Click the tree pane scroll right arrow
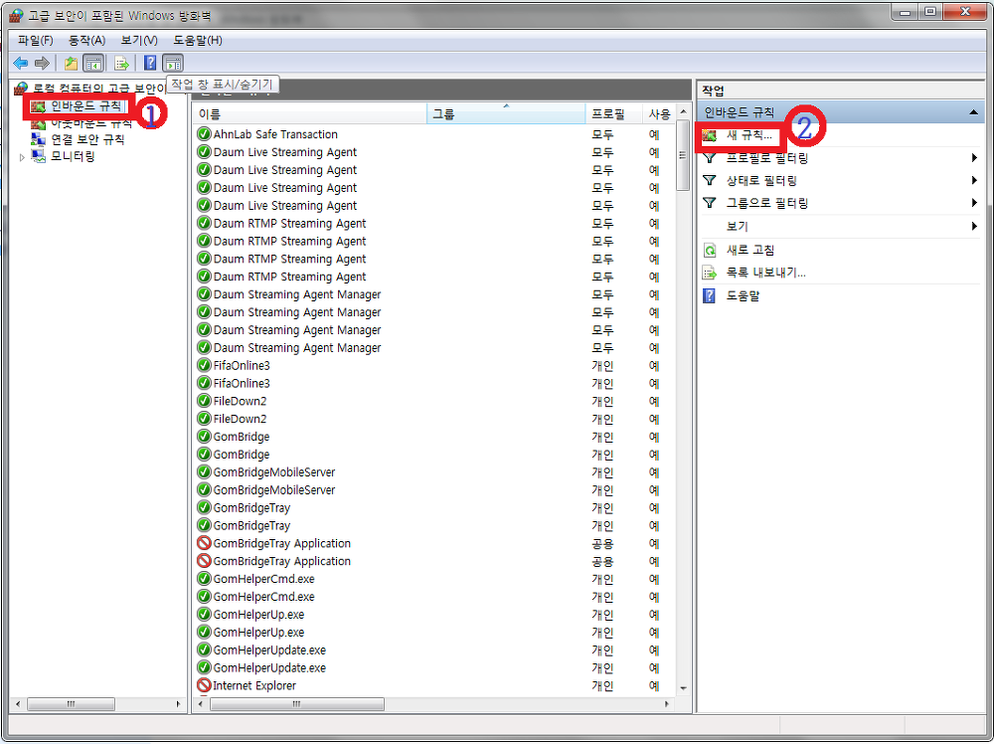The height and width of the screenshot is (744, 994). pos(178,704)
